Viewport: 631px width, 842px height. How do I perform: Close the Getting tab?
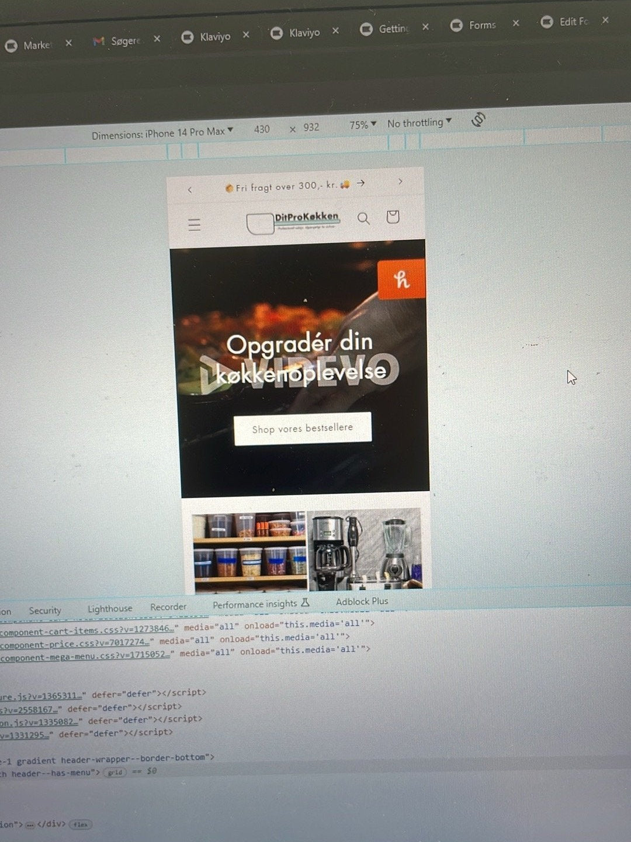click(x=425, y=26)
